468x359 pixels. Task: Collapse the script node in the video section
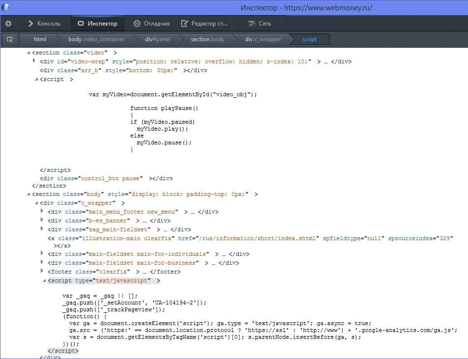(x=36, y=80)
